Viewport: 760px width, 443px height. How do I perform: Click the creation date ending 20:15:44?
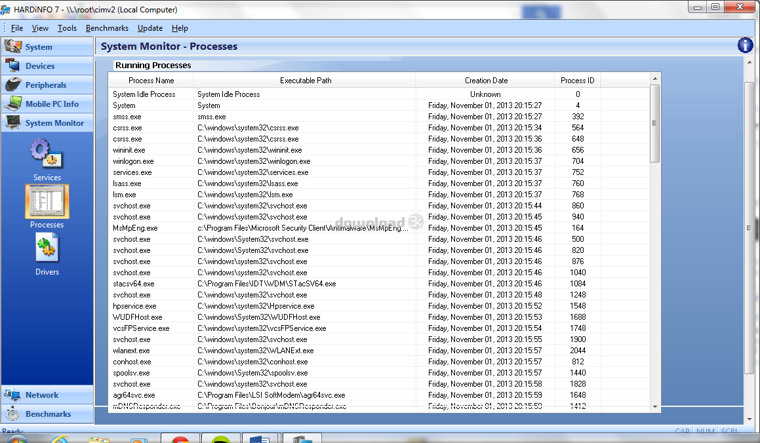pyautogui.click(x=485, y=206)
